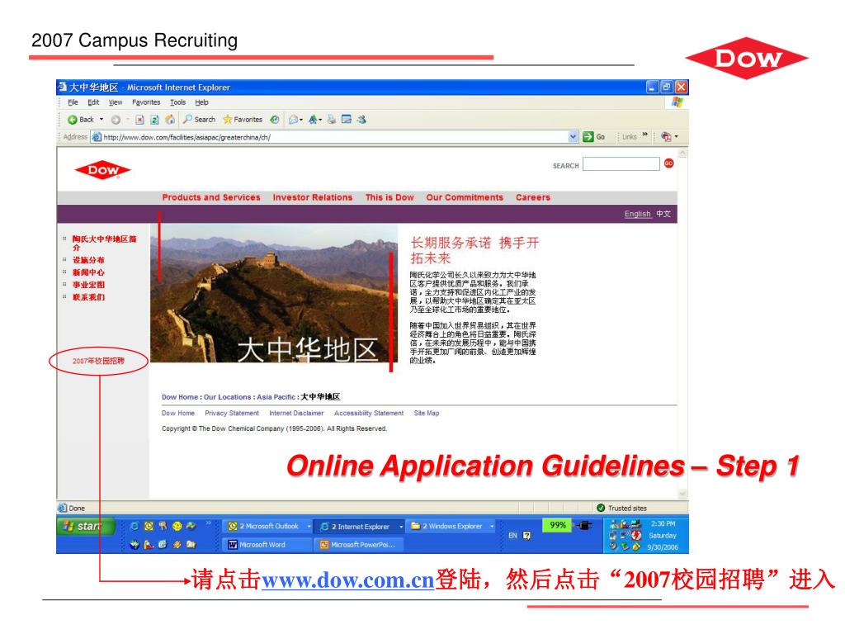Expand the Internet Explorer taskbar group

click(x=401, y=526)
